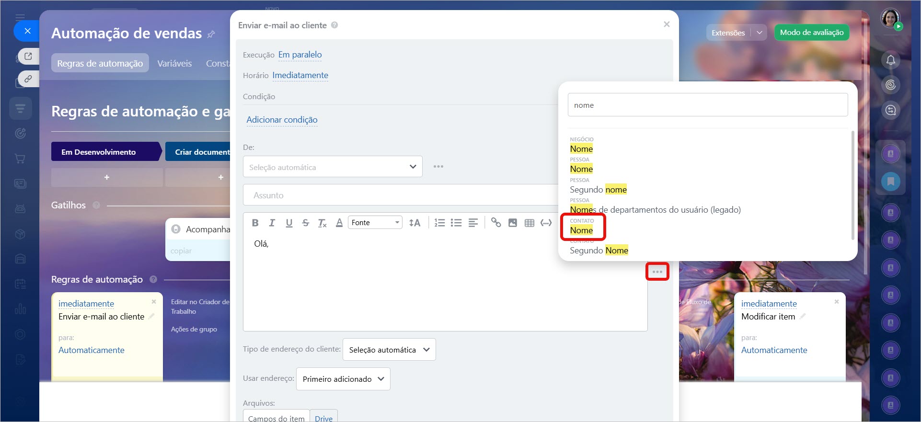Switch to the Variáveis tab

(174, 63)
